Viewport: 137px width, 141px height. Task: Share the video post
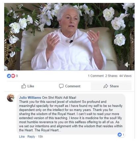pos(111,86)
